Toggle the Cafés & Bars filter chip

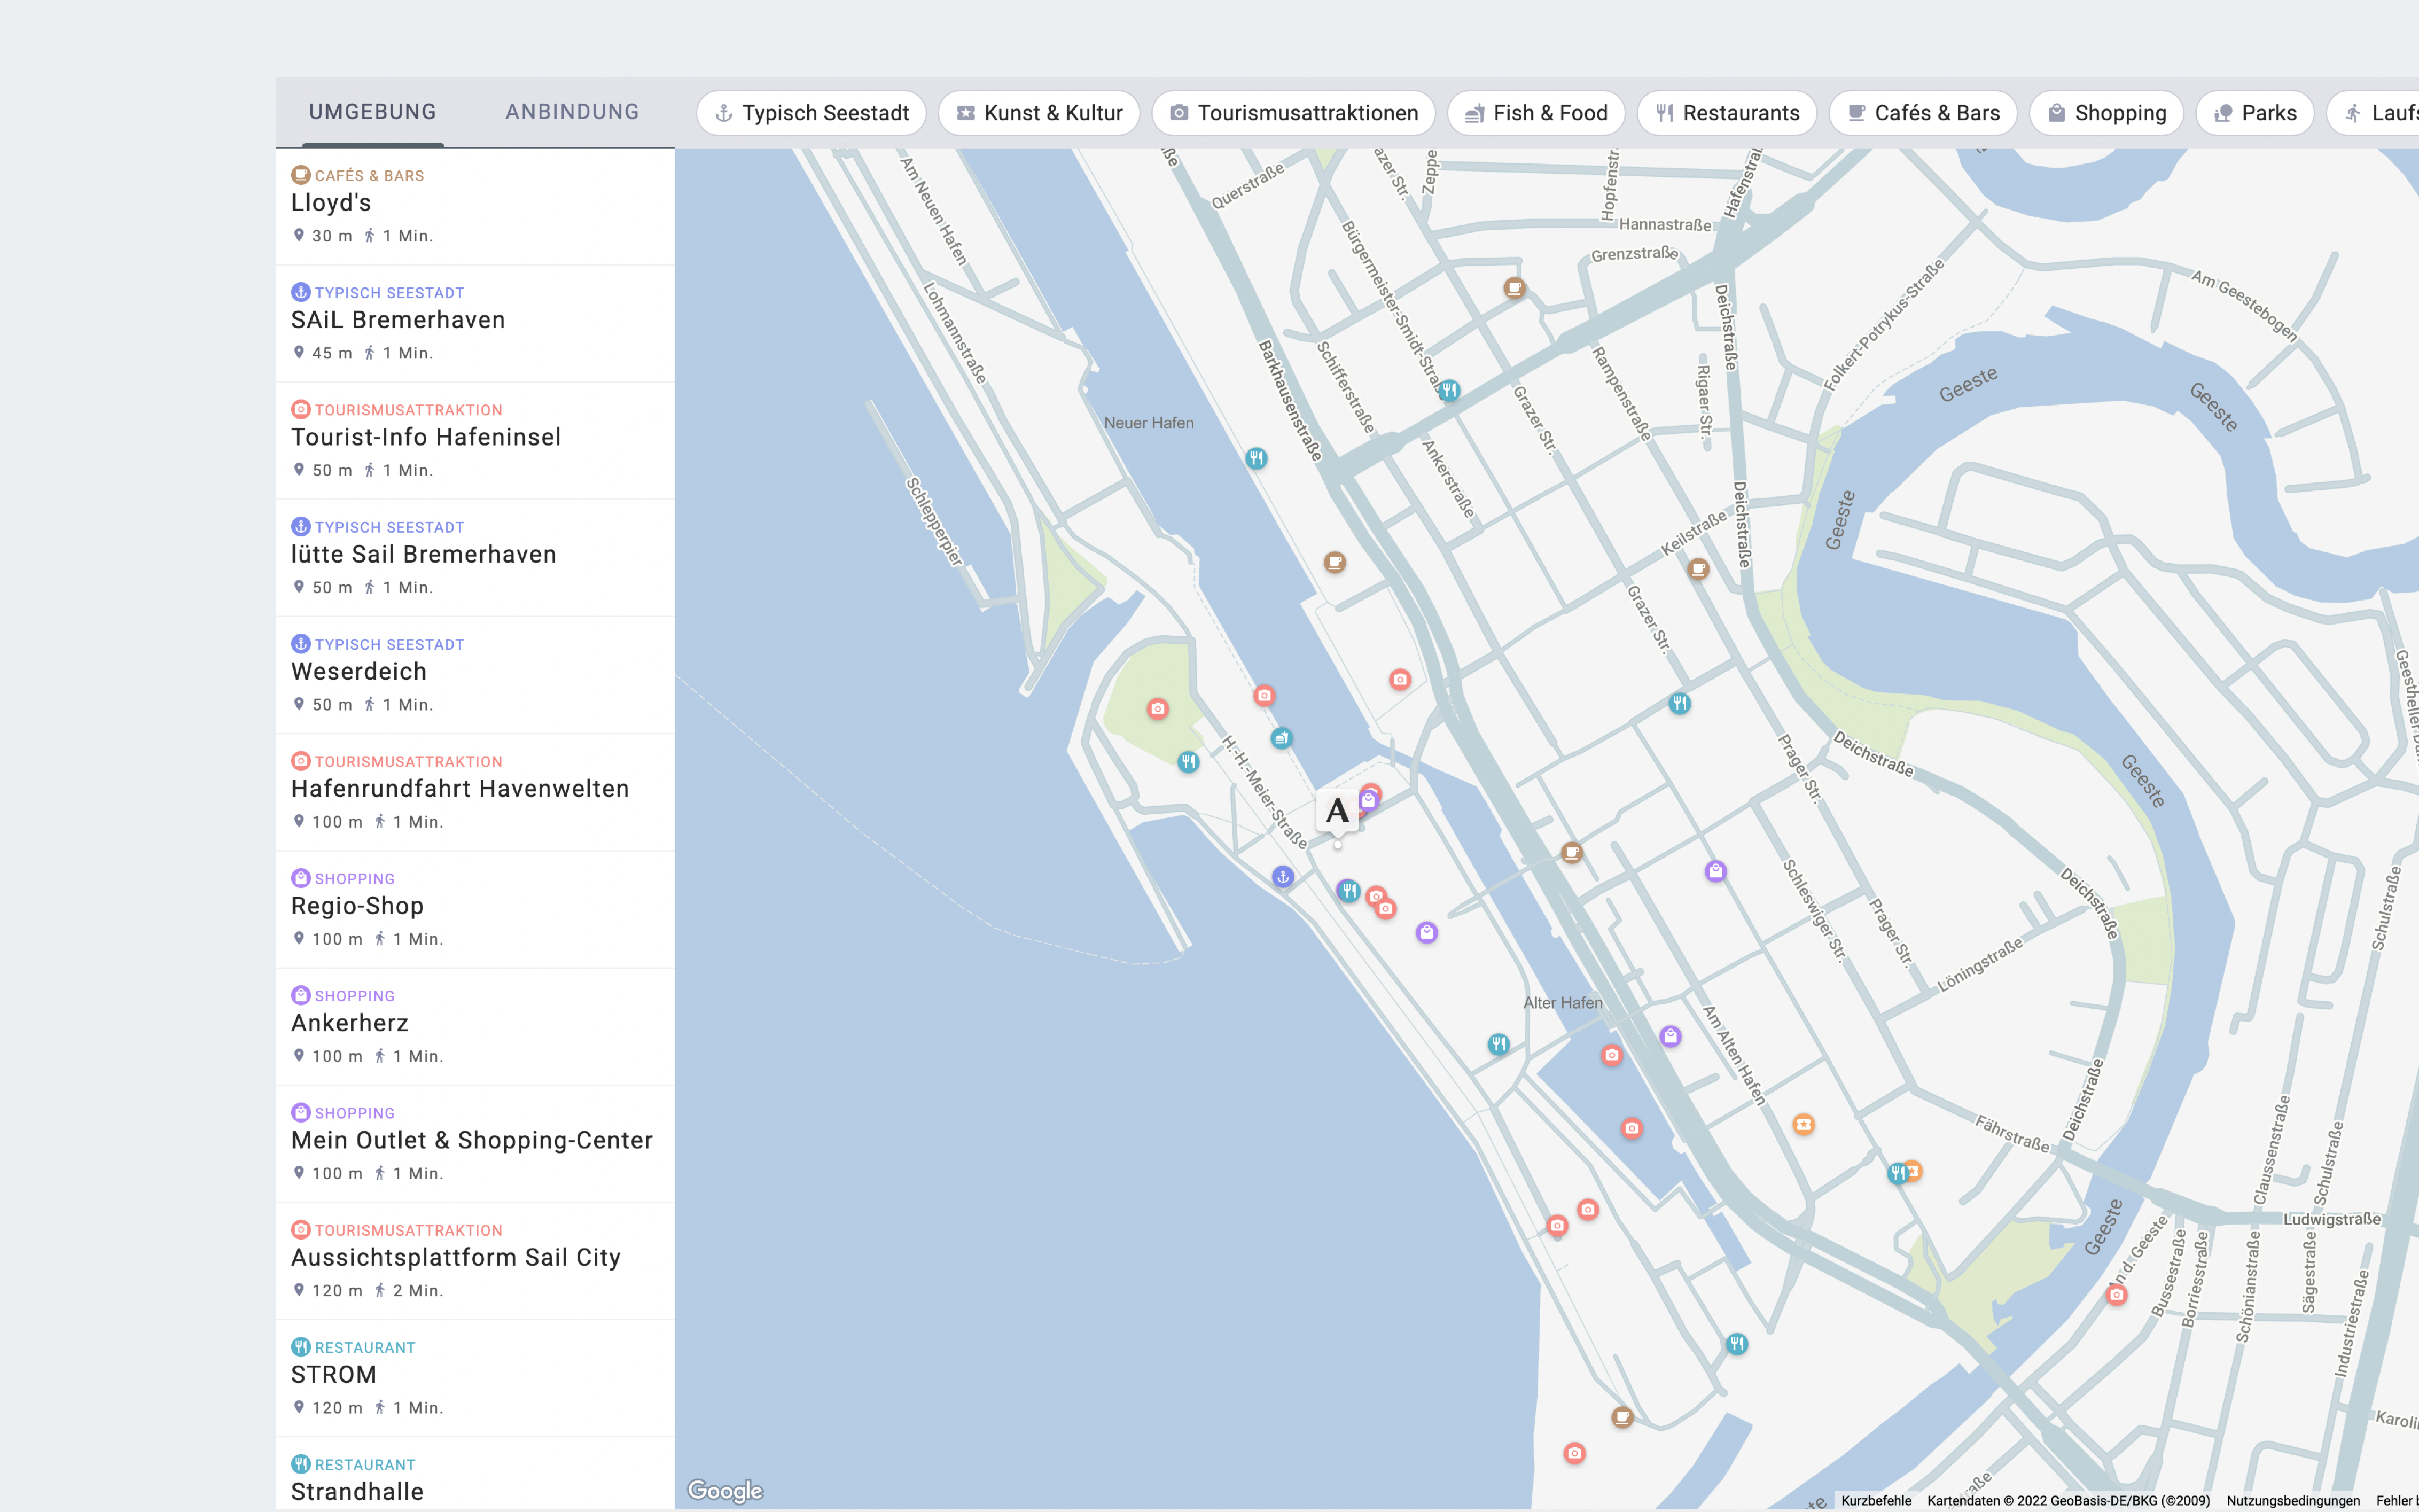pyautogui.click(x=1922, y=113)
